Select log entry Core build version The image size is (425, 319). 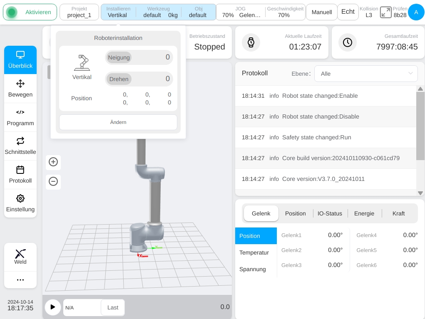point(326,158)
